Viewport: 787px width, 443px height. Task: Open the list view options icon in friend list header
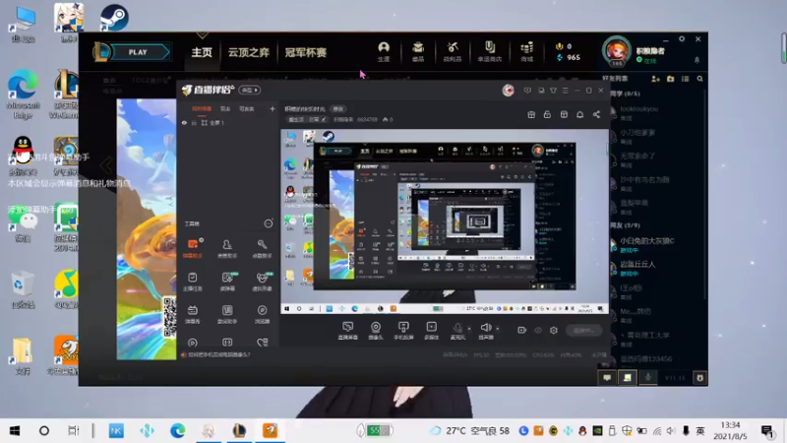tap(685, 79)
